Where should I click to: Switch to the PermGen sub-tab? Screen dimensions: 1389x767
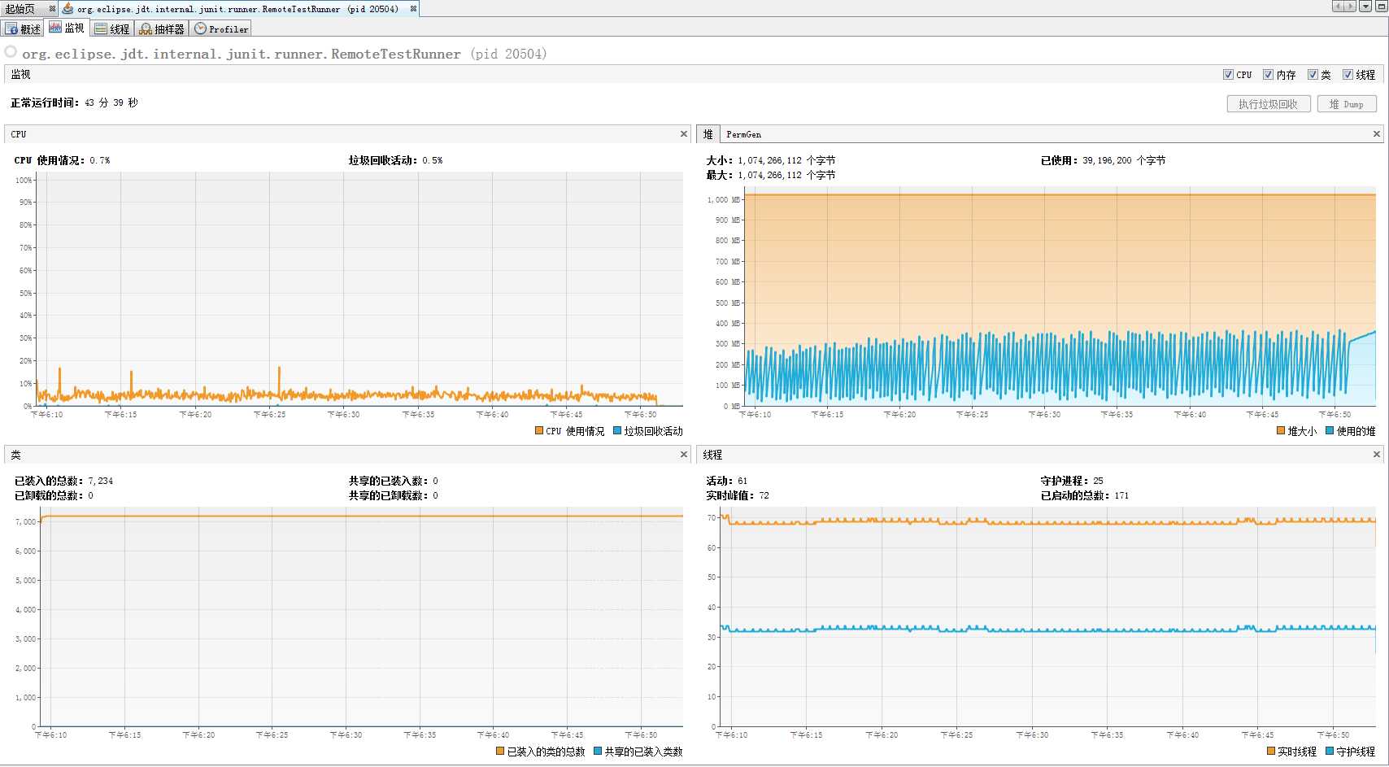[743, 134]
